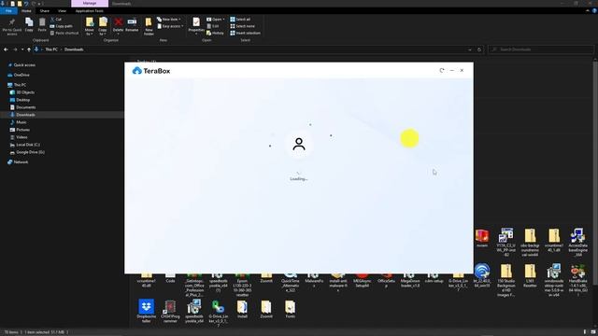
Task: Open the Open command dropdown
Action: point(216,19)
